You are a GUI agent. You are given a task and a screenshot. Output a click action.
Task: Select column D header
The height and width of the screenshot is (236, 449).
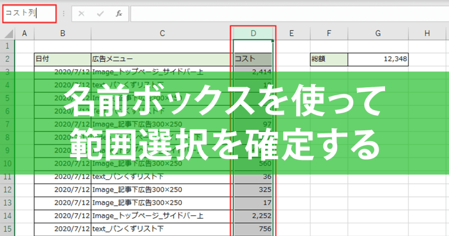tap(253, 33)
